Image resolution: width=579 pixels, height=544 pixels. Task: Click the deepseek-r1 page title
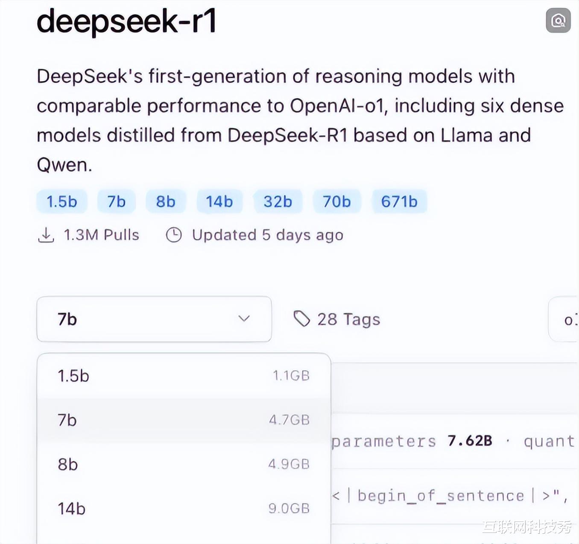(x=127, y=21)
